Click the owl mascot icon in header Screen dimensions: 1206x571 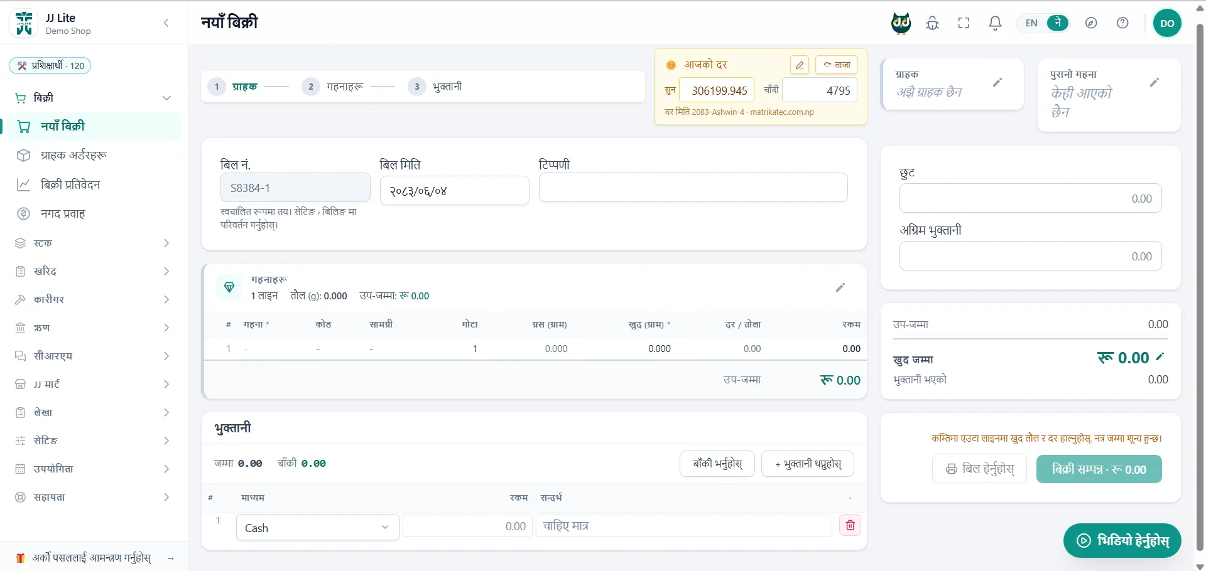click(x=901, y=23)
